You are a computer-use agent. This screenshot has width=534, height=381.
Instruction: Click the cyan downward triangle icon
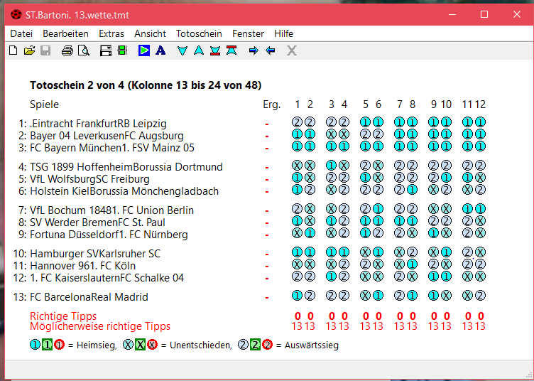tap(182, 50)
